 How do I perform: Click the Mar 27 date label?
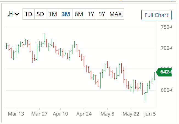[39, 114]
